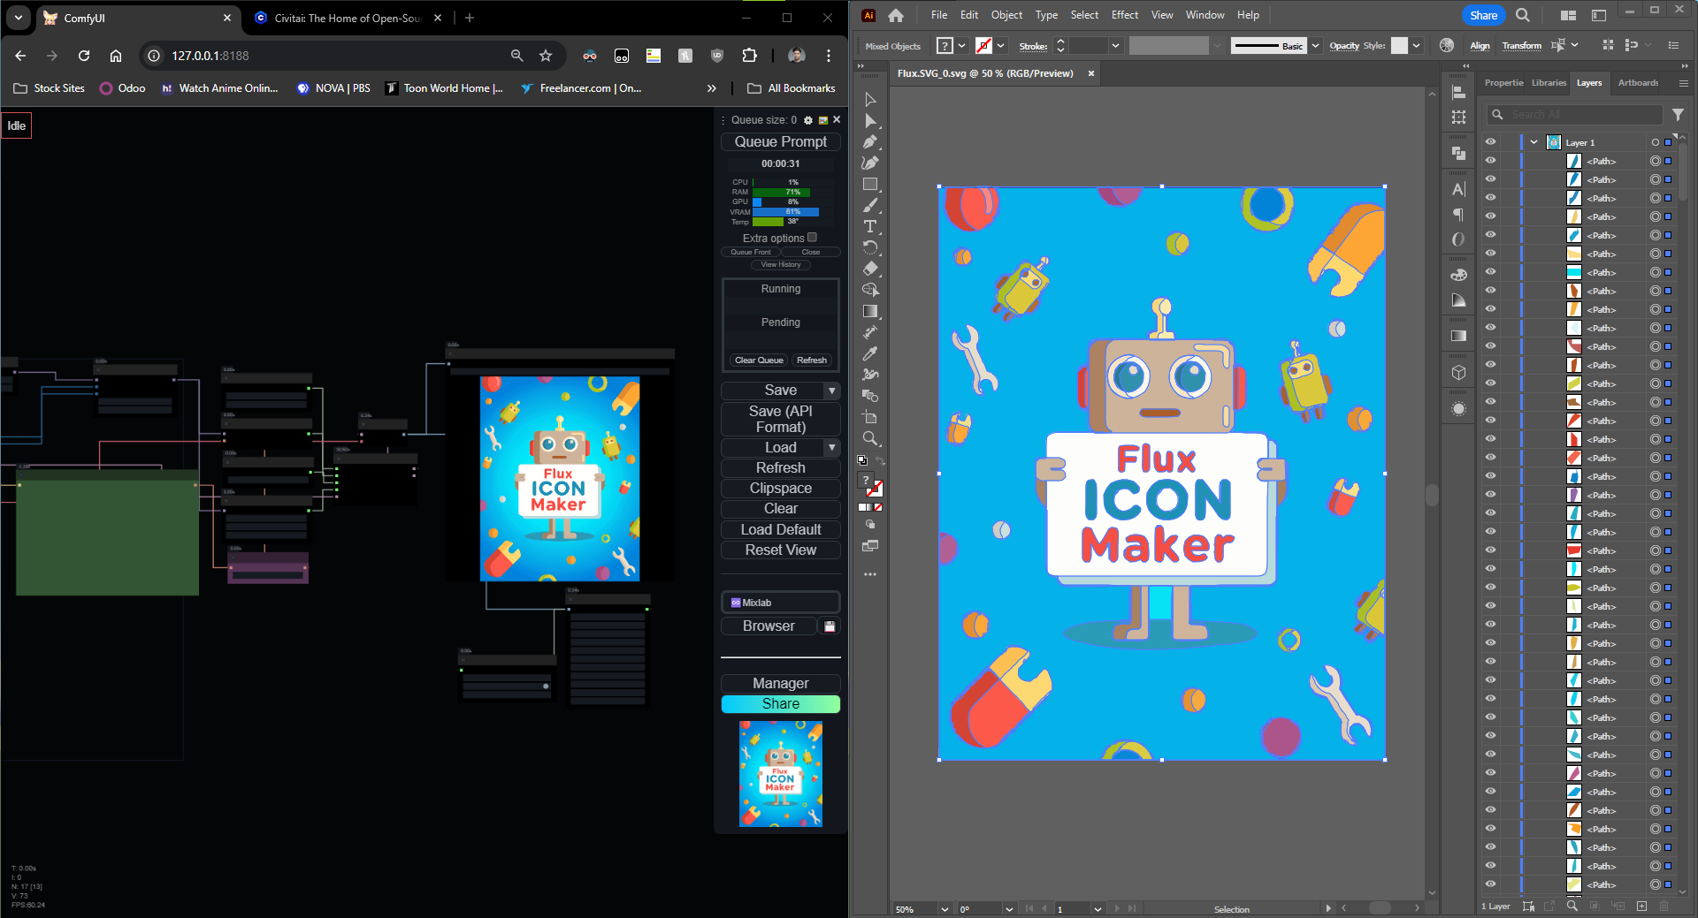The width and height of the screenshot is (1698, 918).
Task: Enable the Extra options checkbox
Action: click(812, 238)
